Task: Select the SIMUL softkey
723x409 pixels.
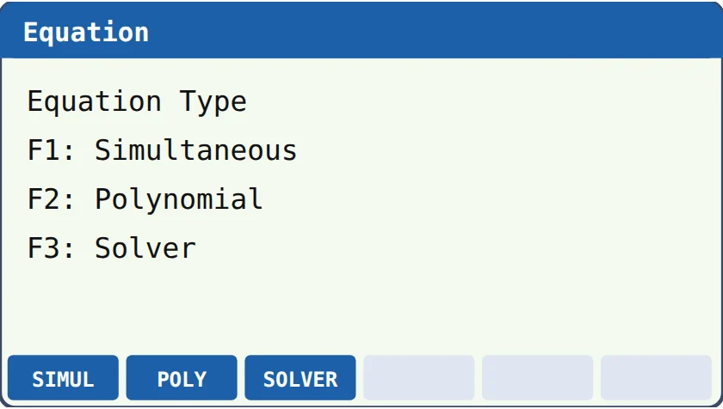Action: [63, 378]
